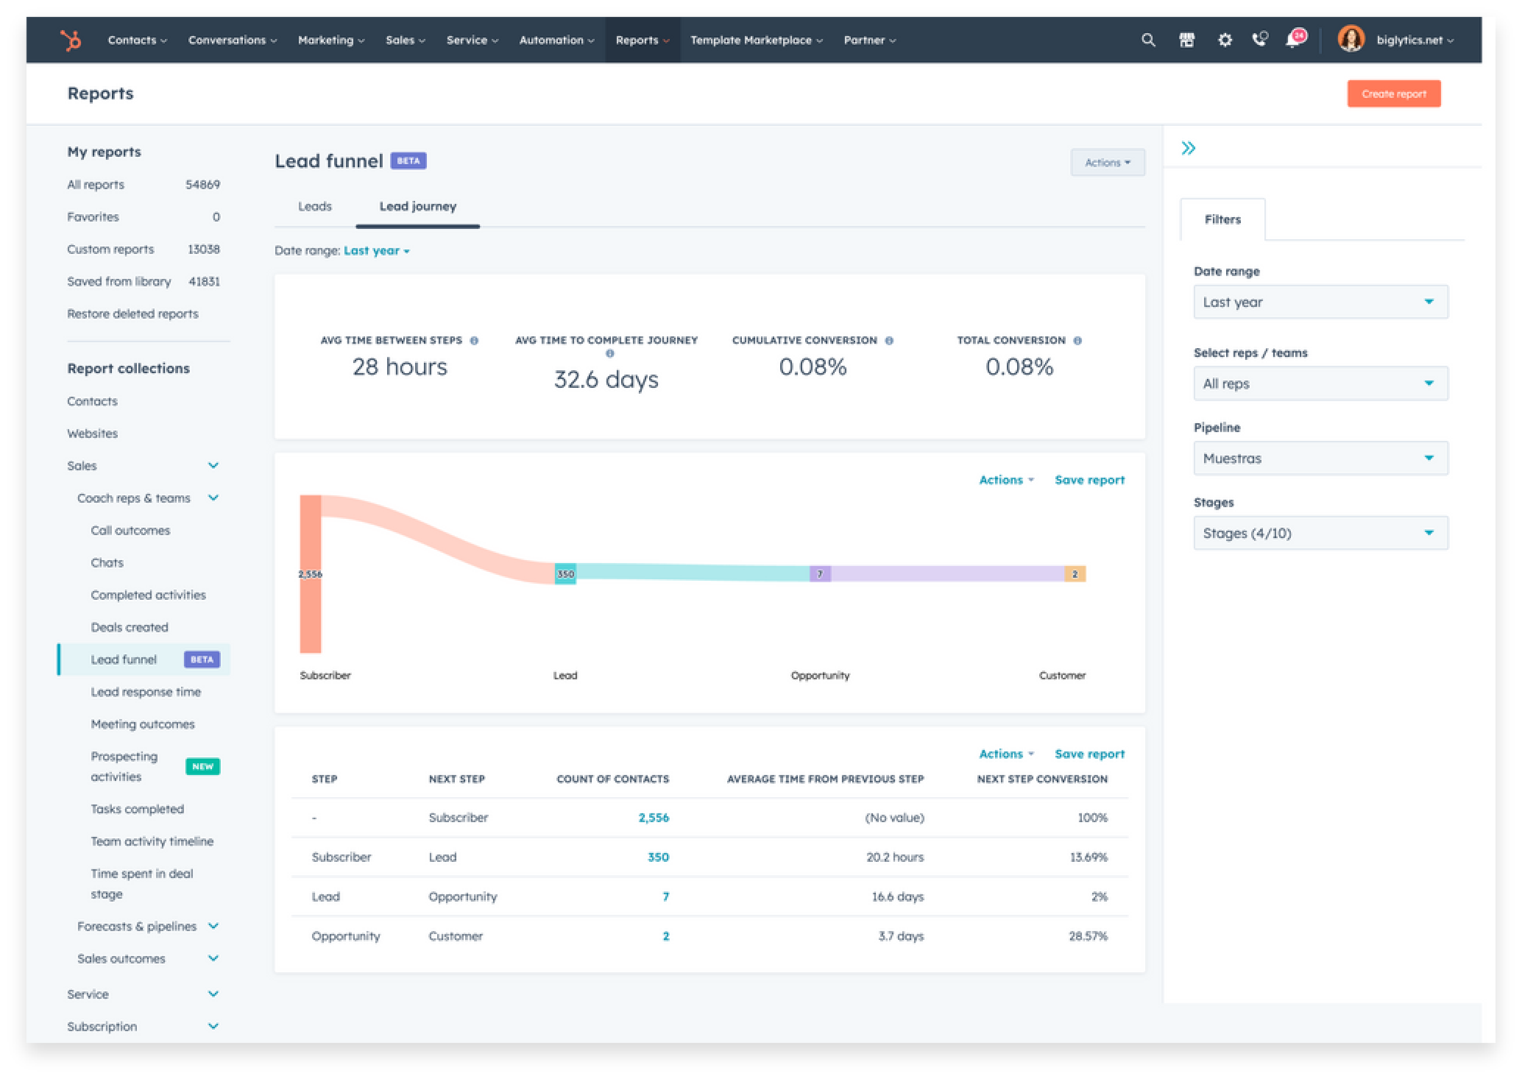
Task: Click Save report above the funnel chart
Action: [x=1089, y=480]
